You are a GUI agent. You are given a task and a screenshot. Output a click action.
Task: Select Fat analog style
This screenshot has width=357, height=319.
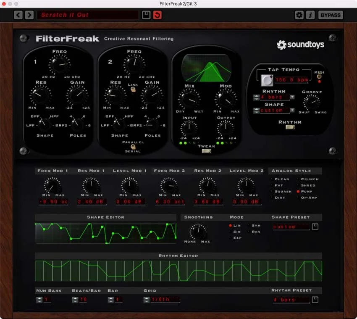click(x=277, y=185)
